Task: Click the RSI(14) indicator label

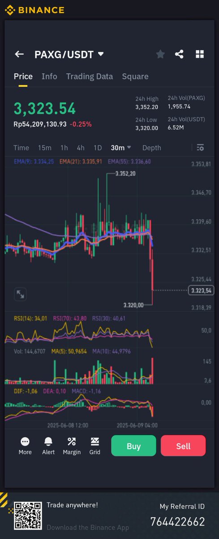Action: coord(30,318)
